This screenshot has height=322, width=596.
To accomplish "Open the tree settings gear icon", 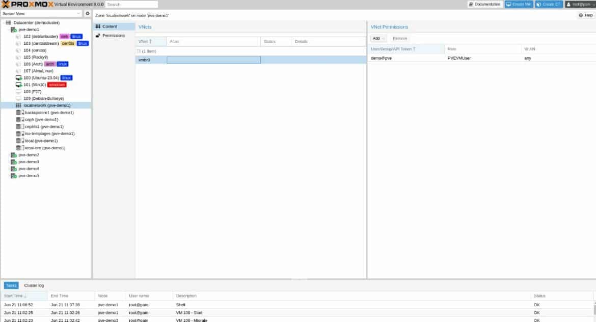I will 88,13.
